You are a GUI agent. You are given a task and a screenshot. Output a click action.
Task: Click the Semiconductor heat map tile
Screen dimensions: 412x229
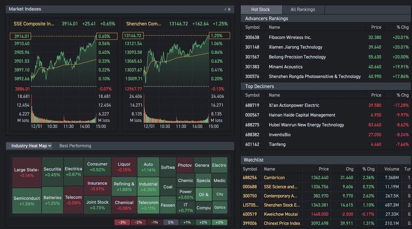(x=27, y=201)
